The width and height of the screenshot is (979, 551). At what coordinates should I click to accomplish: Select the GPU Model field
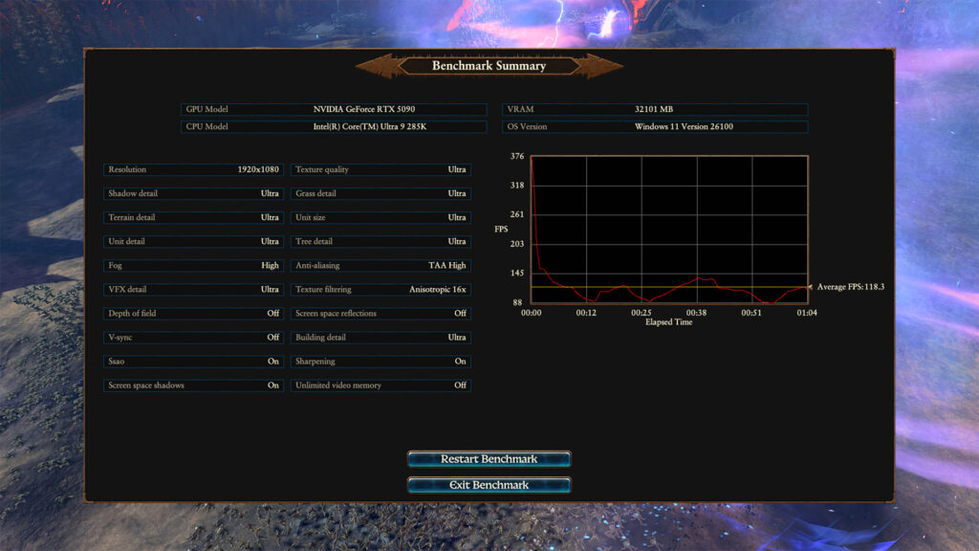(x=333, y=109)
